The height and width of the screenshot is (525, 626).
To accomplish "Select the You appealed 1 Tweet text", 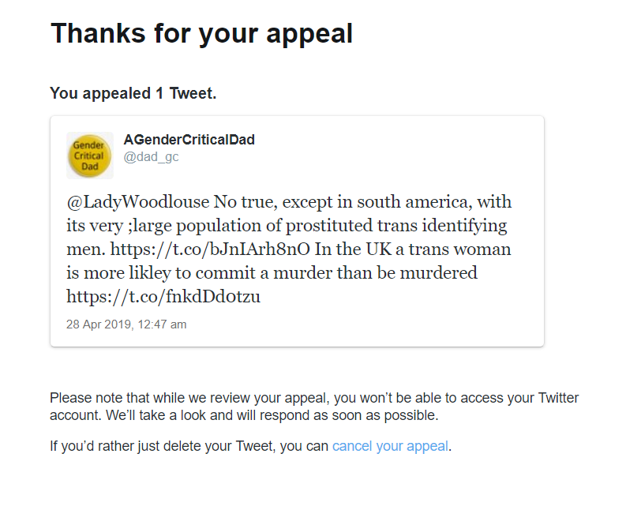I will 133,93.
